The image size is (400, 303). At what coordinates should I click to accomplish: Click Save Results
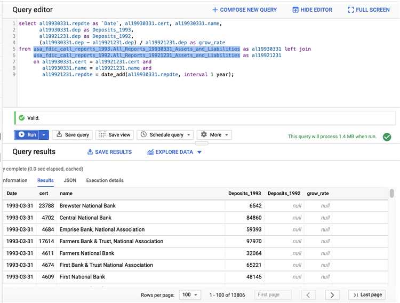point(109,152)
